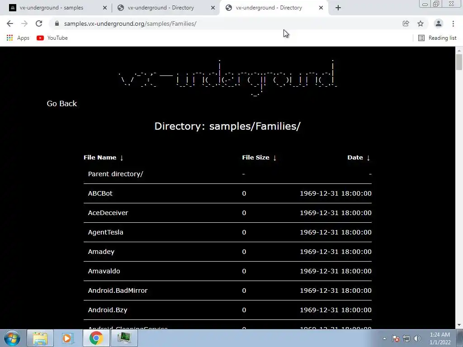Open Action Center flag icon

(x=396, y=338)
